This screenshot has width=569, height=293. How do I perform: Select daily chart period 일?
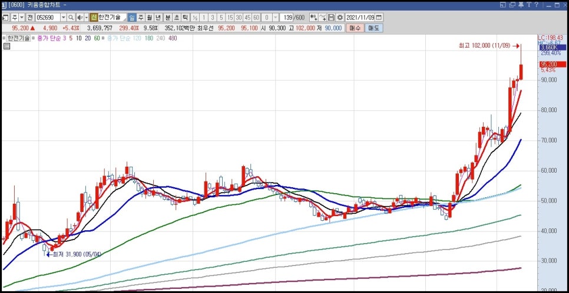click(132, 18)
